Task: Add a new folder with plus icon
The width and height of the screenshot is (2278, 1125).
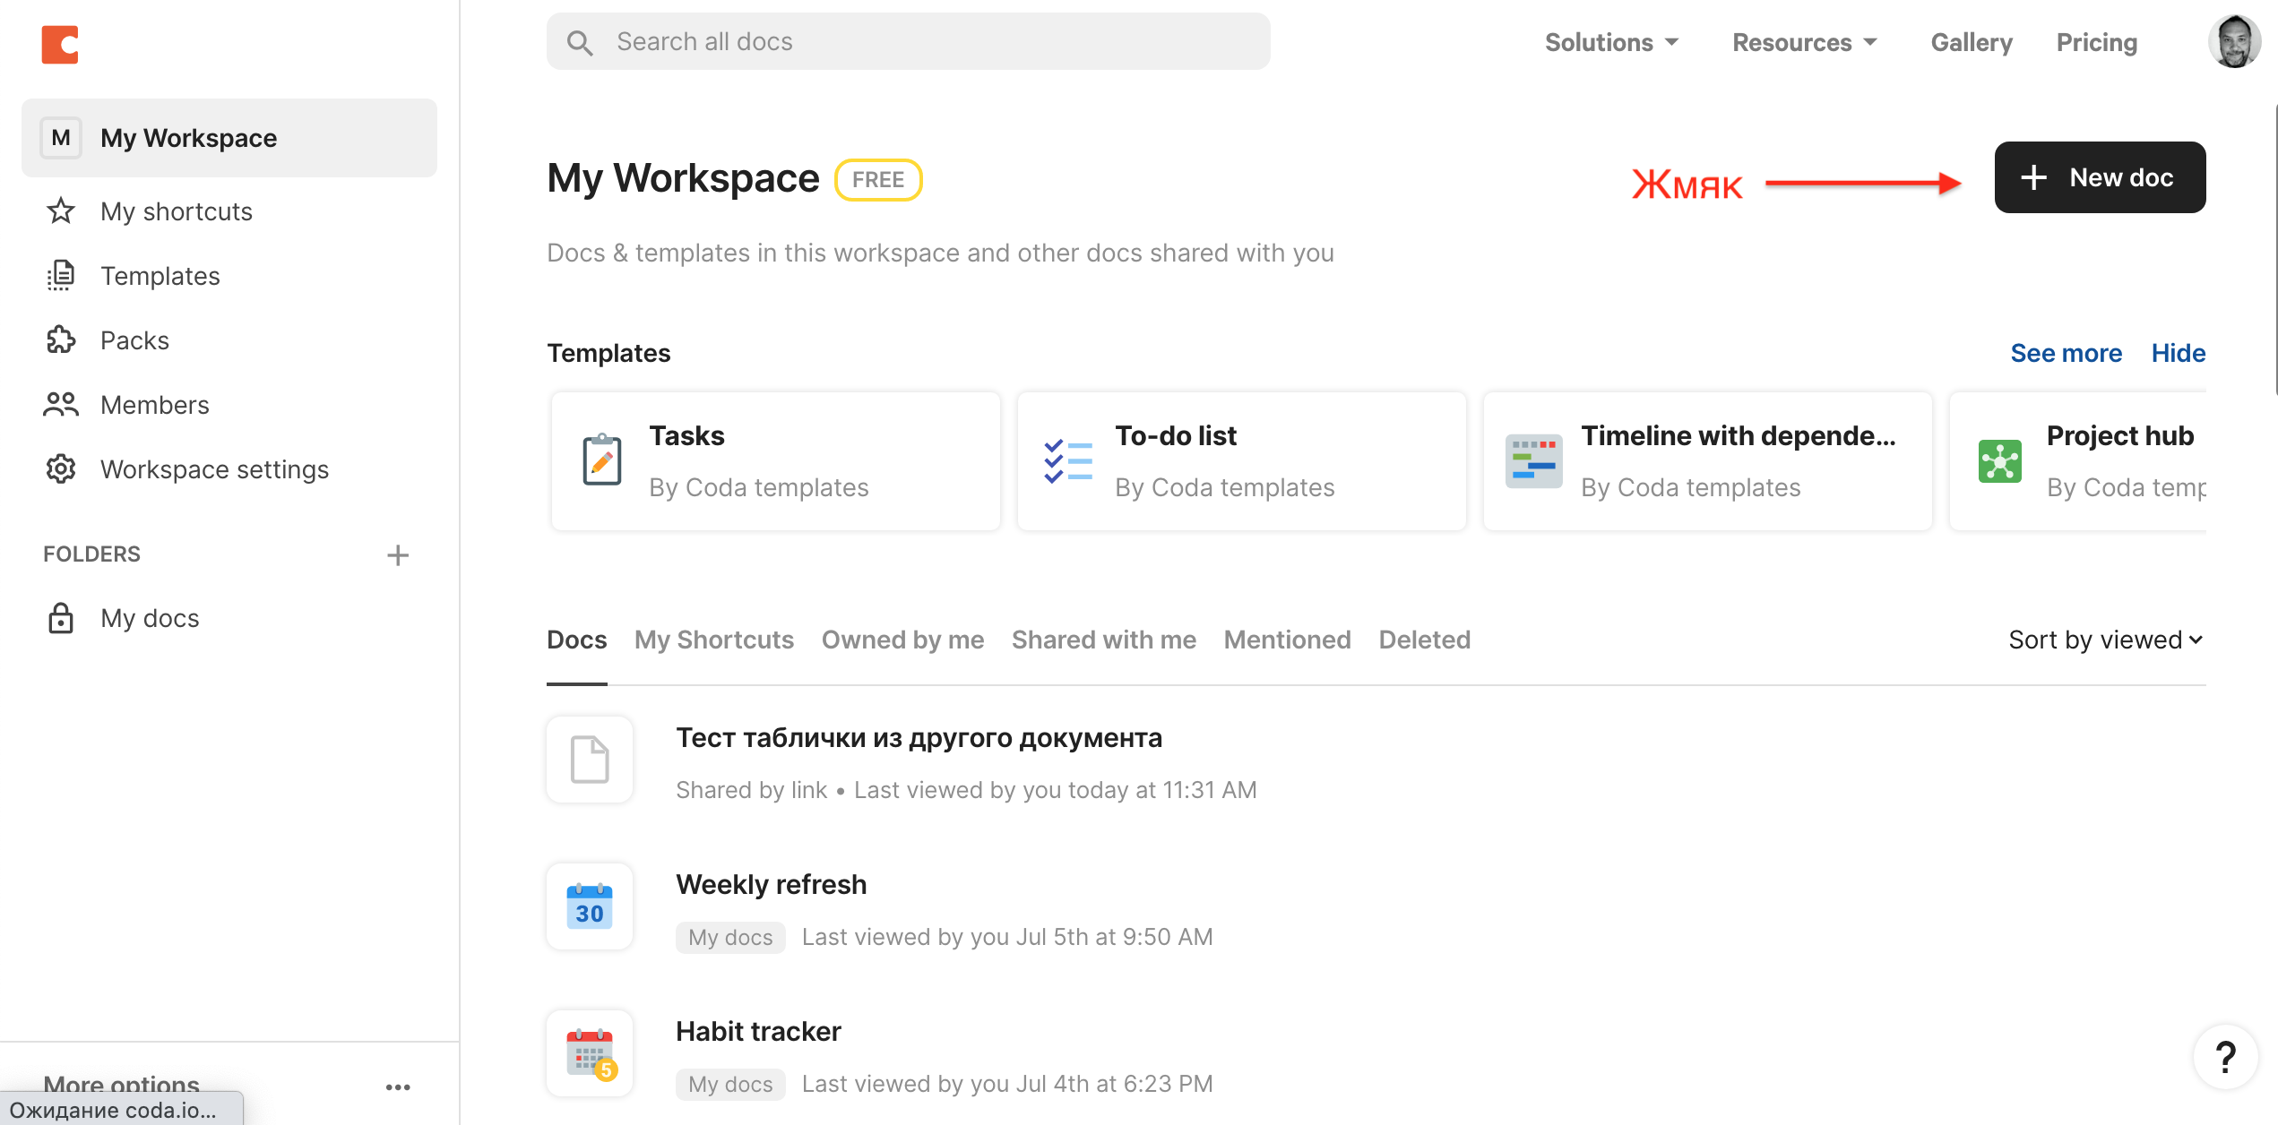Action: [x=398, y=555]
